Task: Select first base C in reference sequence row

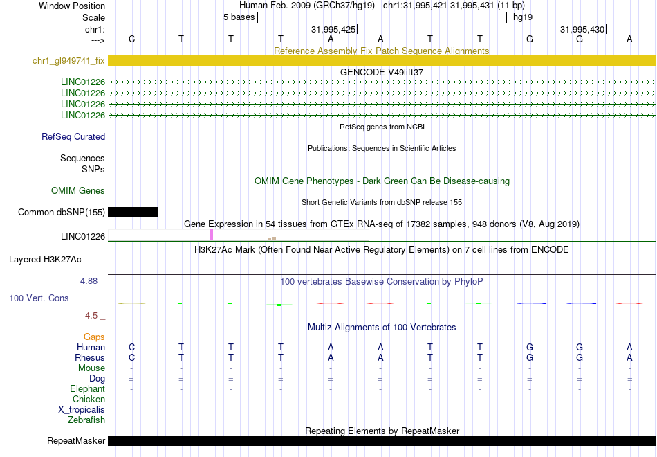Action: [132, 39]
